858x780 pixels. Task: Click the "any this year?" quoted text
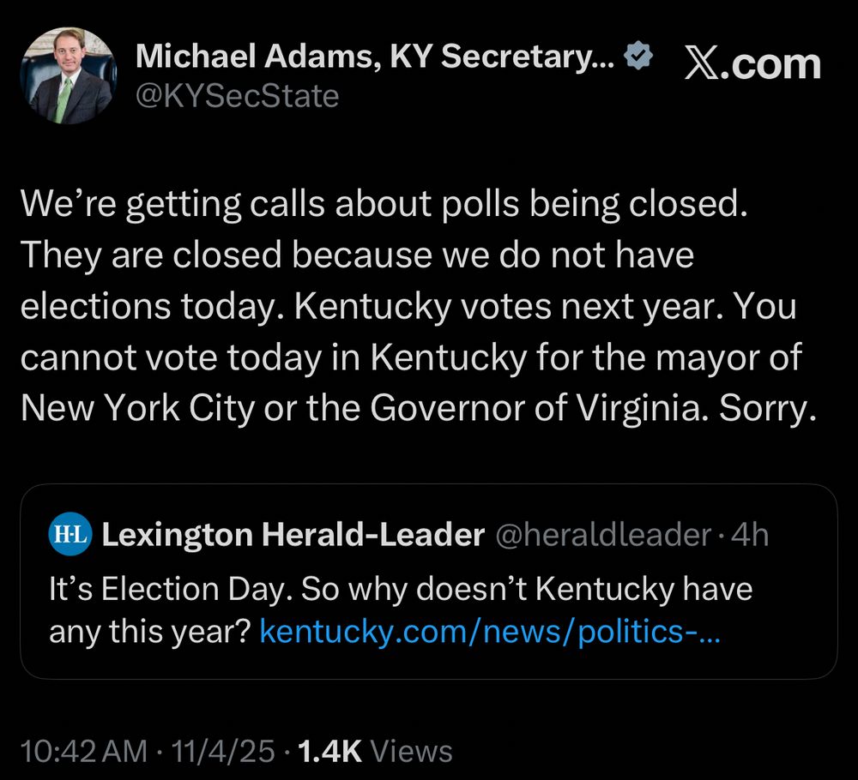pos(149,633)
